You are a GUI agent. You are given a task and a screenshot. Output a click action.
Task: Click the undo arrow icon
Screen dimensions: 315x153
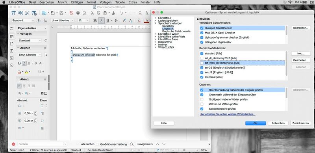click(121, 13)
